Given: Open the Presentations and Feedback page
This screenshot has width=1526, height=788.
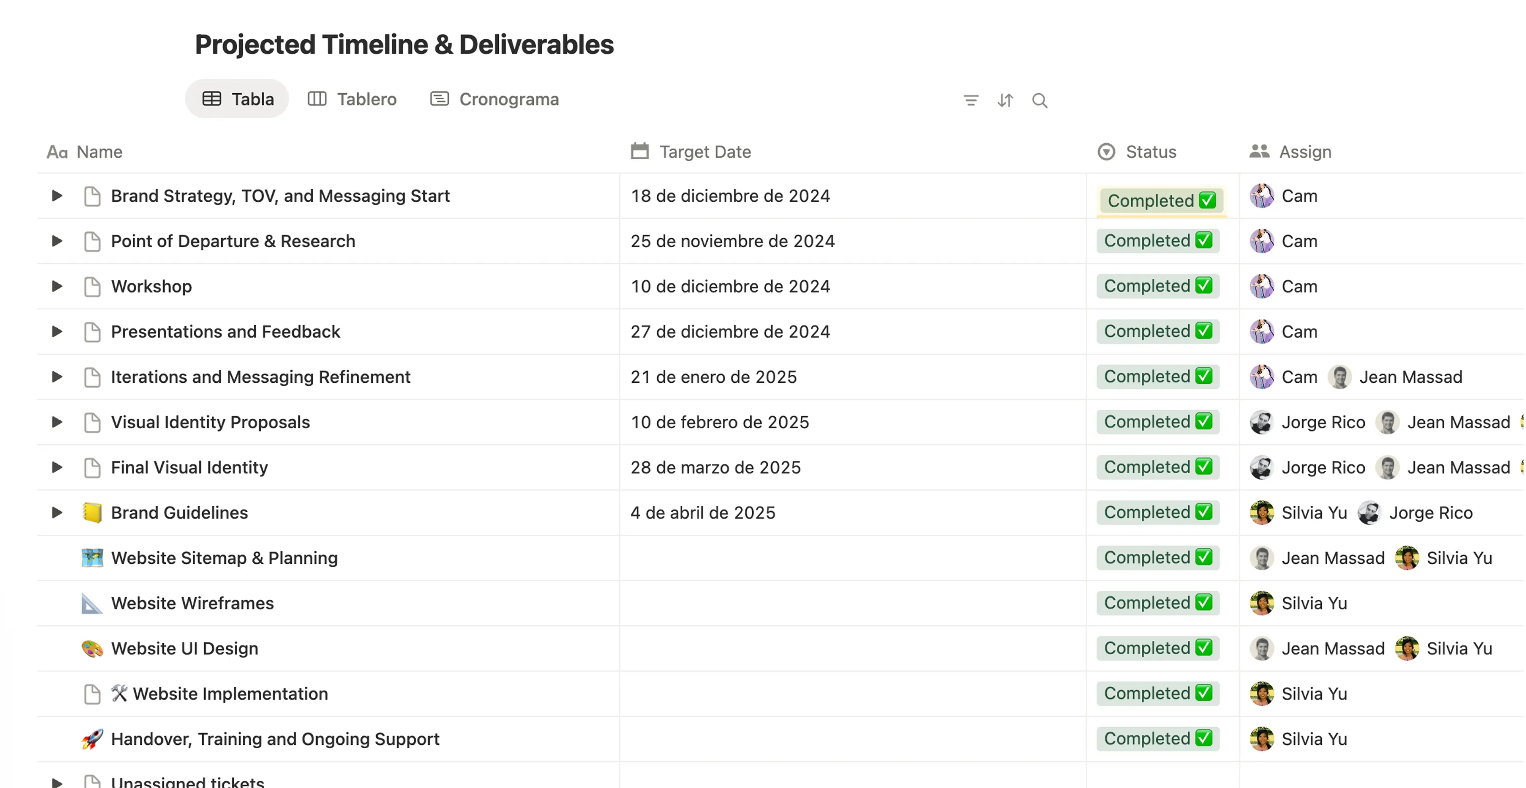Looking at the screenshot, I should coord(225,331).
